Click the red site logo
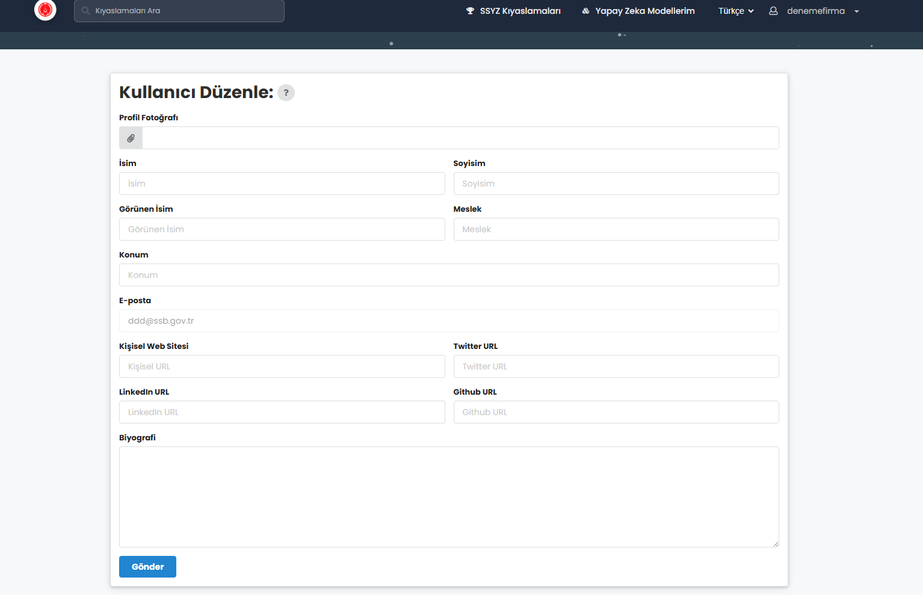923x595 pixels. 45,10
